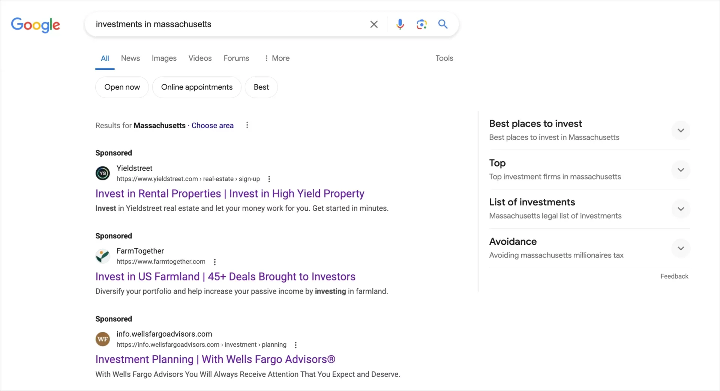Enable the Open now filter

click(121, 87)
